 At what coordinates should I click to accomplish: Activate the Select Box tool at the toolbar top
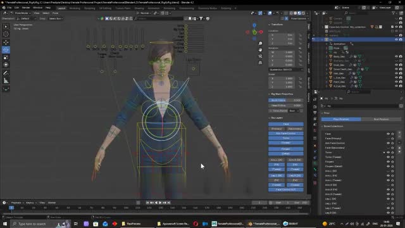(x=6, y=27)
